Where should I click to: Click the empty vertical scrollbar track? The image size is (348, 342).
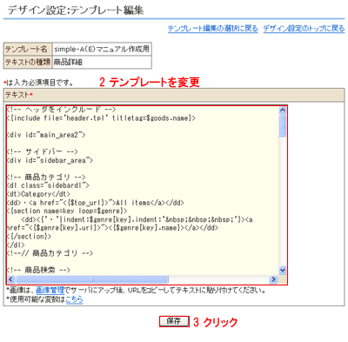283,202
